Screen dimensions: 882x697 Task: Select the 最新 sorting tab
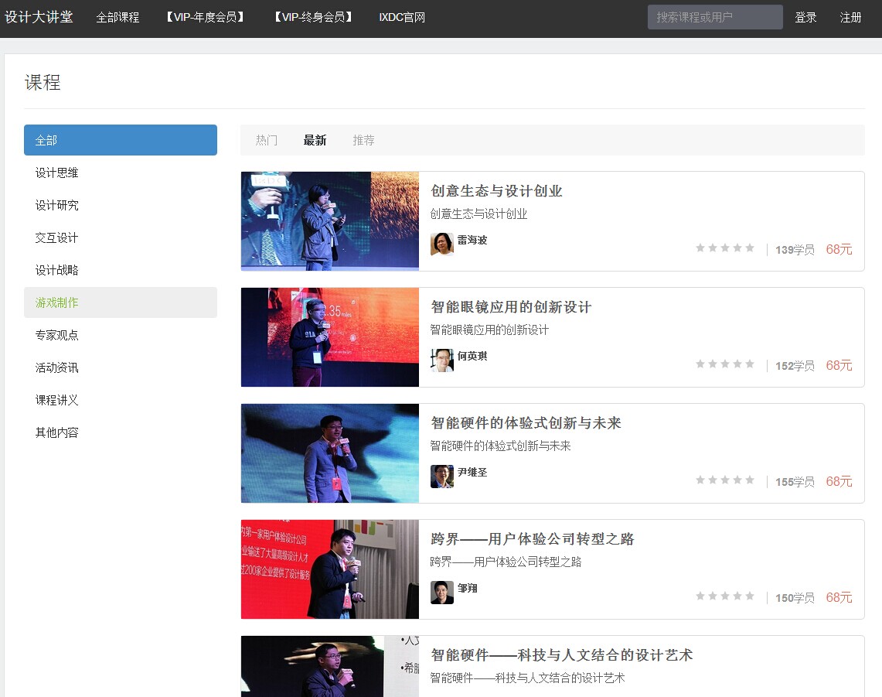(315, 140)
